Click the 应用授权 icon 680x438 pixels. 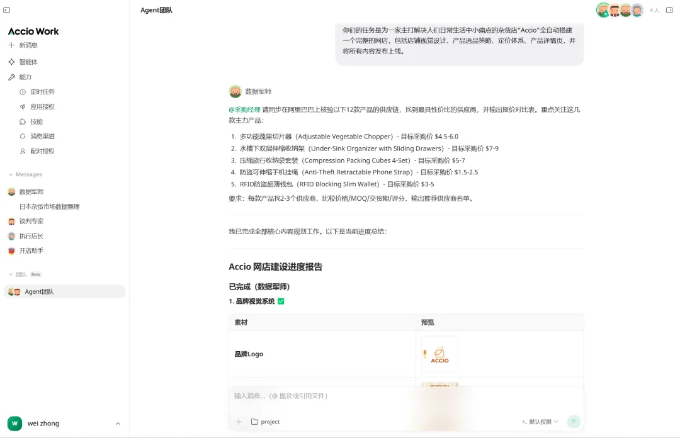tap(23, 107)
